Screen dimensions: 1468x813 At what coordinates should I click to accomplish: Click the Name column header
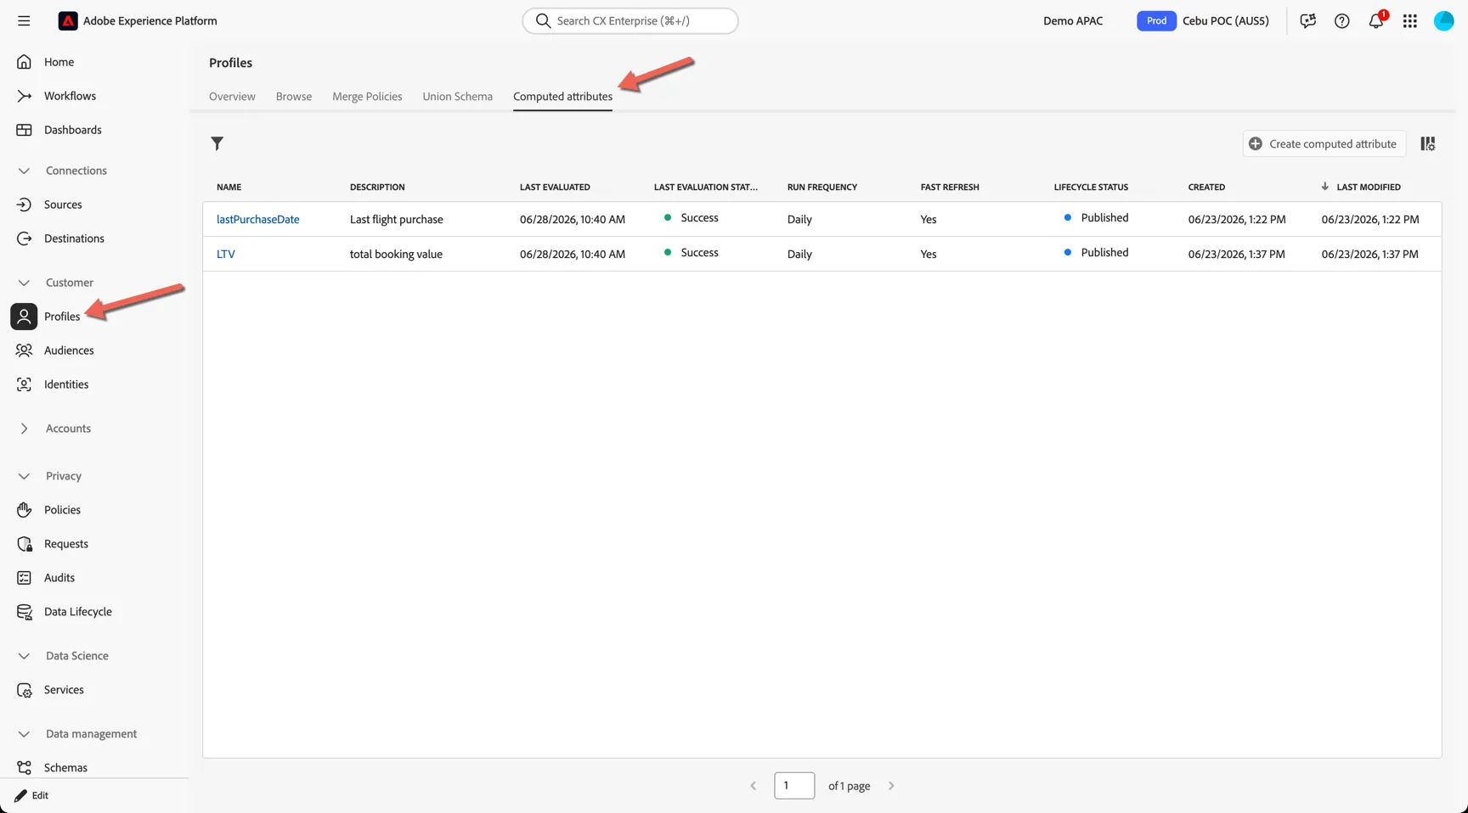click(x=229, y=187)
